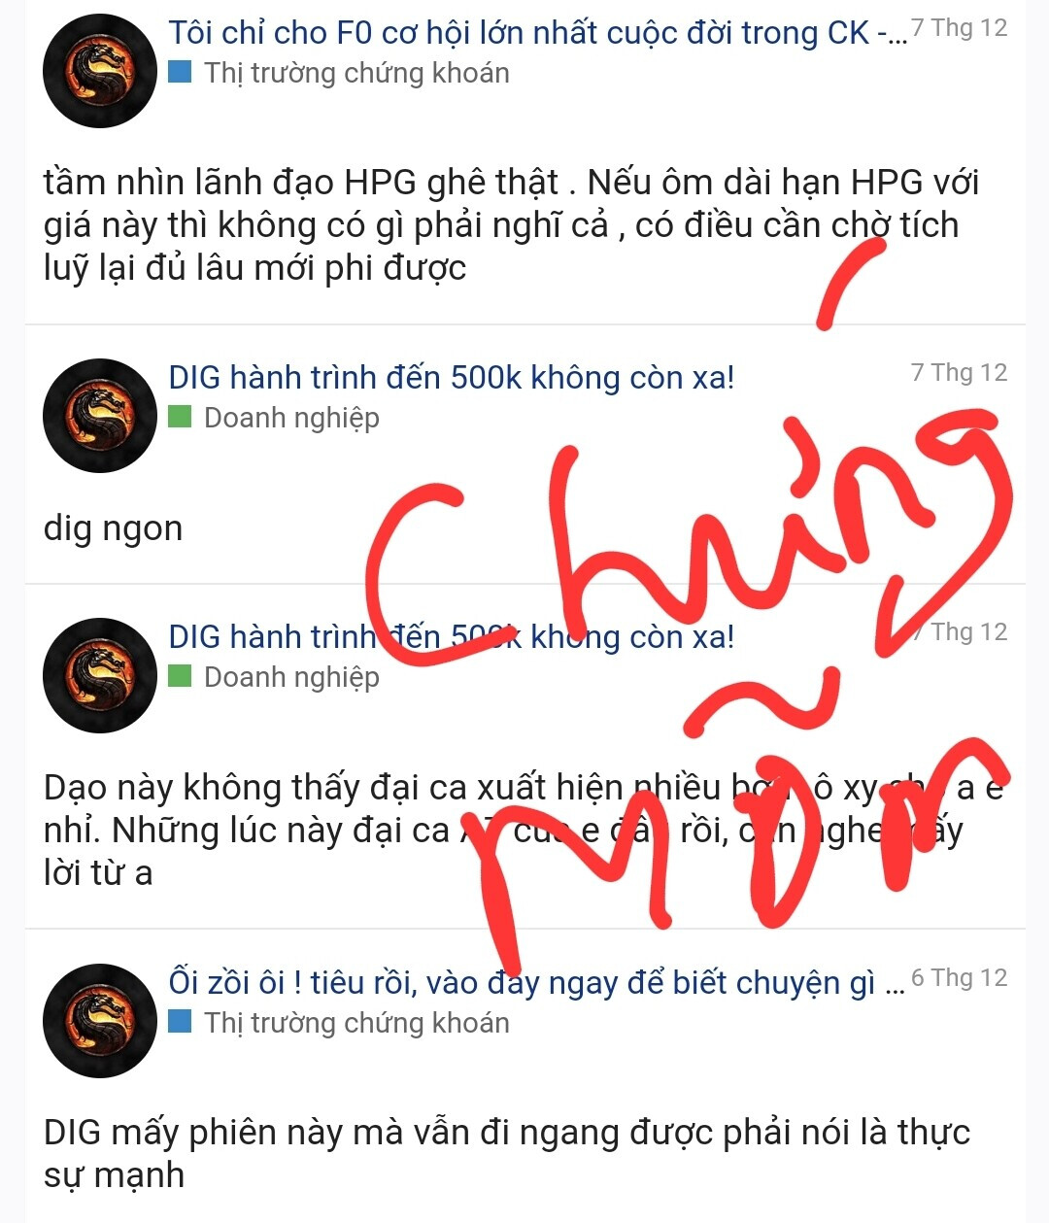1049x1223 pixels.
Task: Tap the dragon avatar on the 6 Thg 12 post
Action: pos(100,1021)
